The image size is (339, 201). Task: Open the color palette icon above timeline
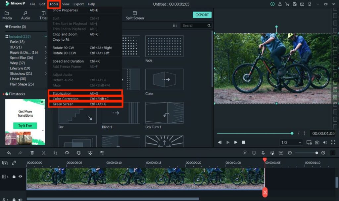click(79, 153)
